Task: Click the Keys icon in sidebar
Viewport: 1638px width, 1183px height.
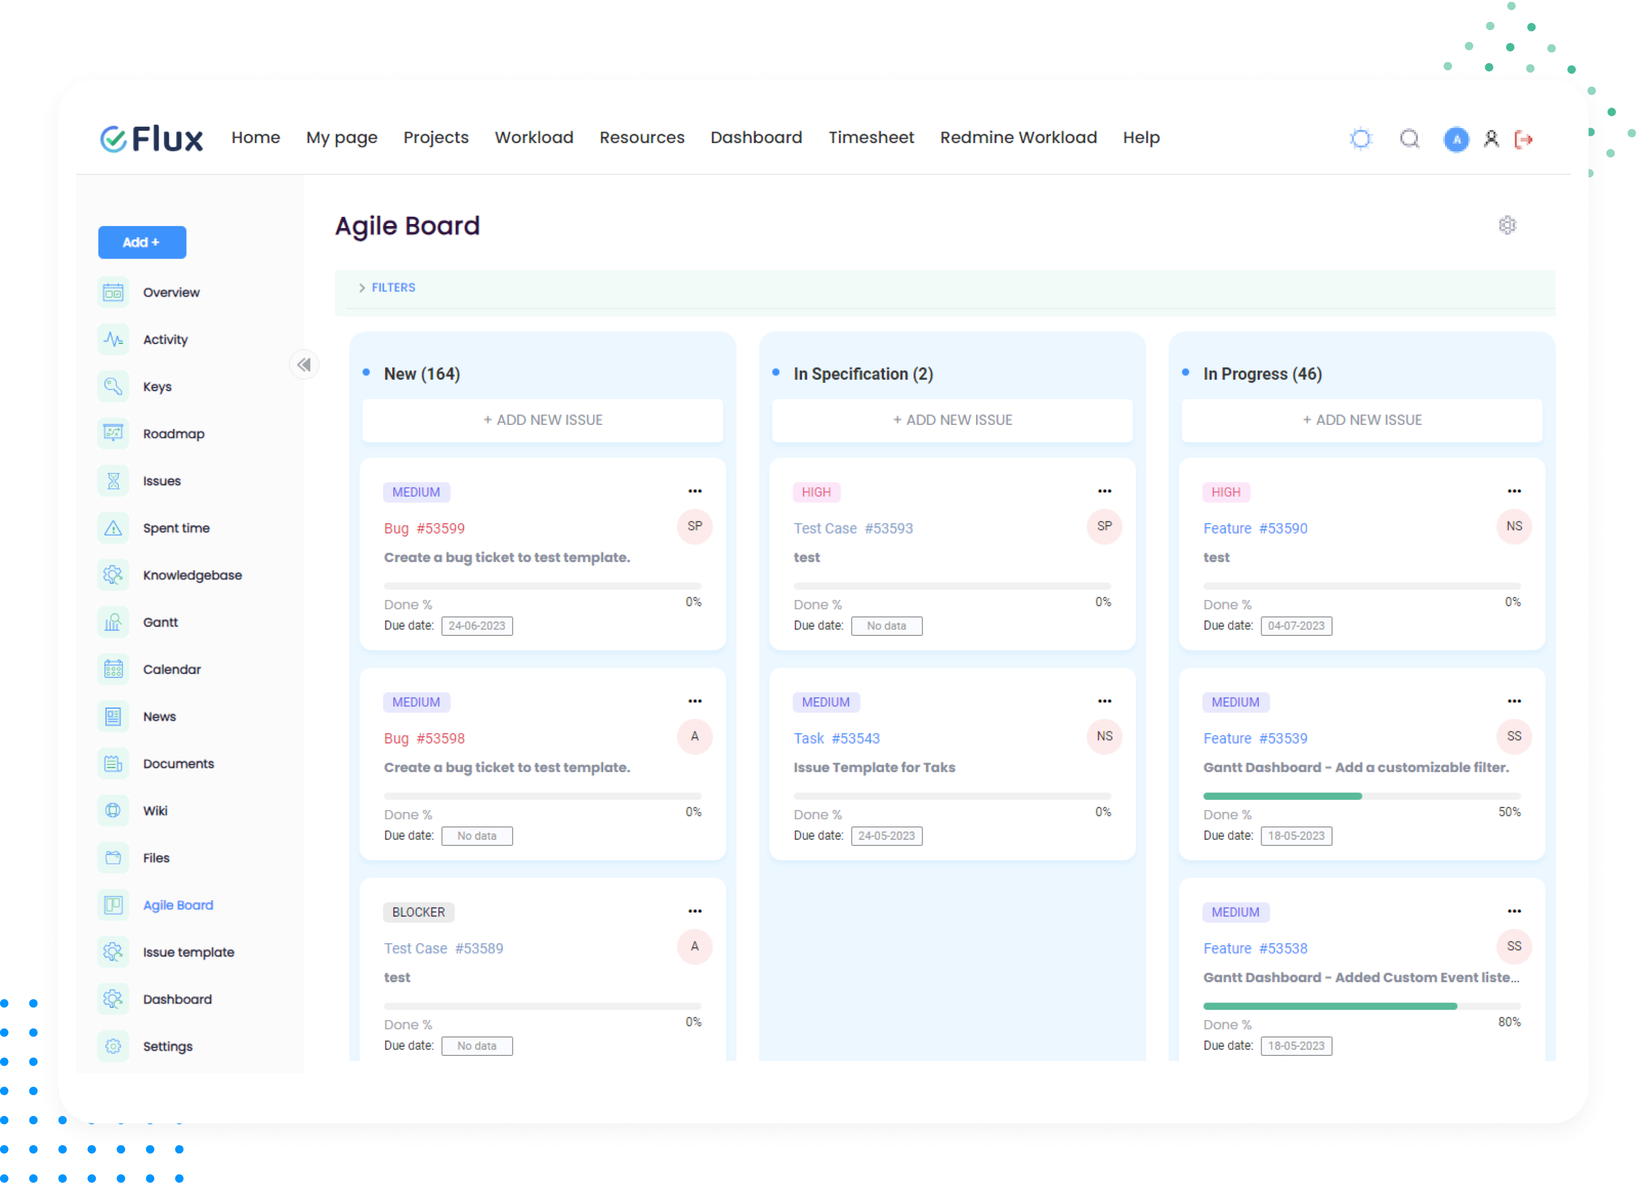Action: click(x=113, y=387)
